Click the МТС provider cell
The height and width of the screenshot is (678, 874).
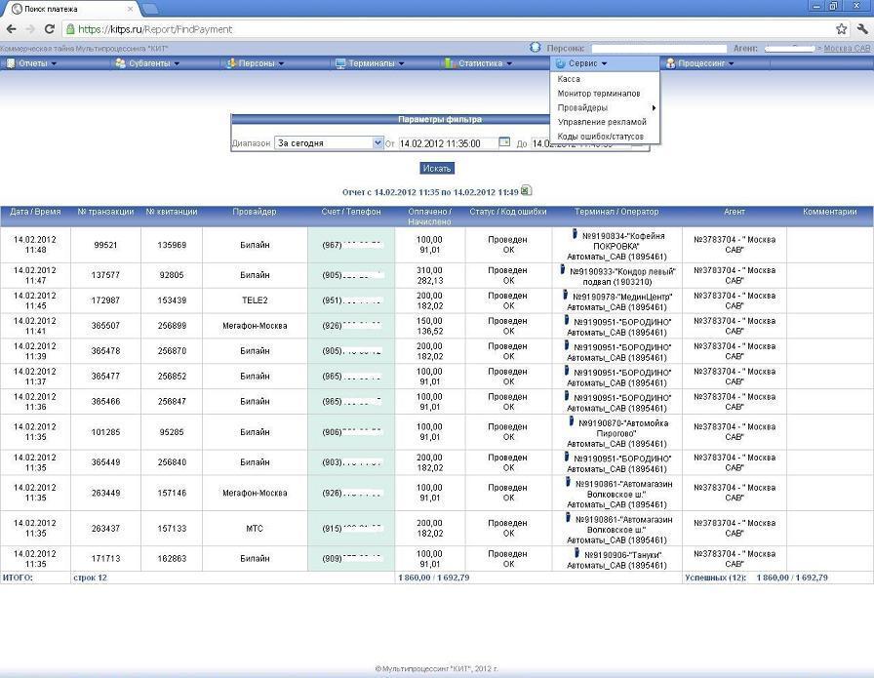coord(255,529)
